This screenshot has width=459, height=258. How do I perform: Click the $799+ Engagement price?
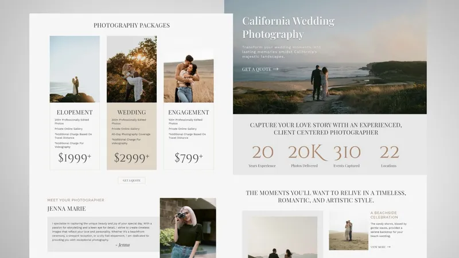[188, 158]
